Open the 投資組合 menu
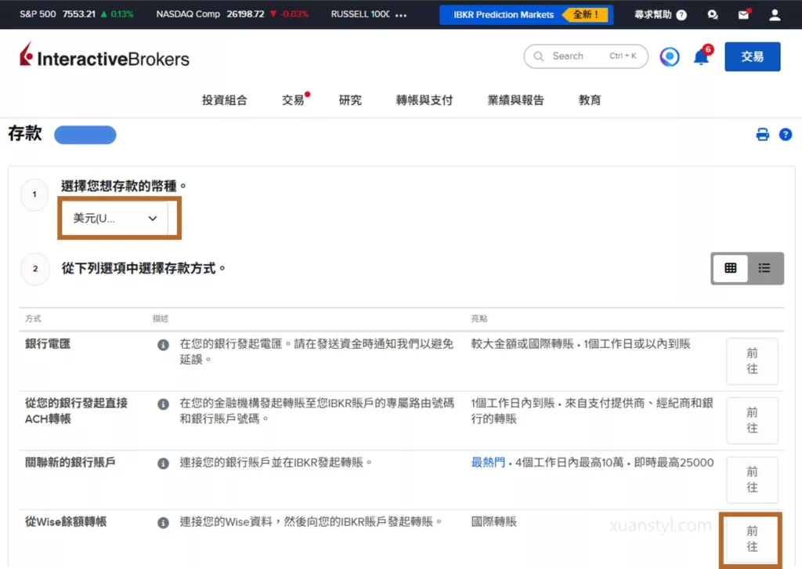This screenshot has width=802, height=569. (224, 100)
